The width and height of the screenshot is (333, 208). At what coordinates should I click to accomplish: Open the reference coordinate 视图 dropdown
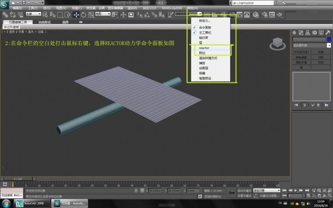pyautogui.click(x=103, y=14)
